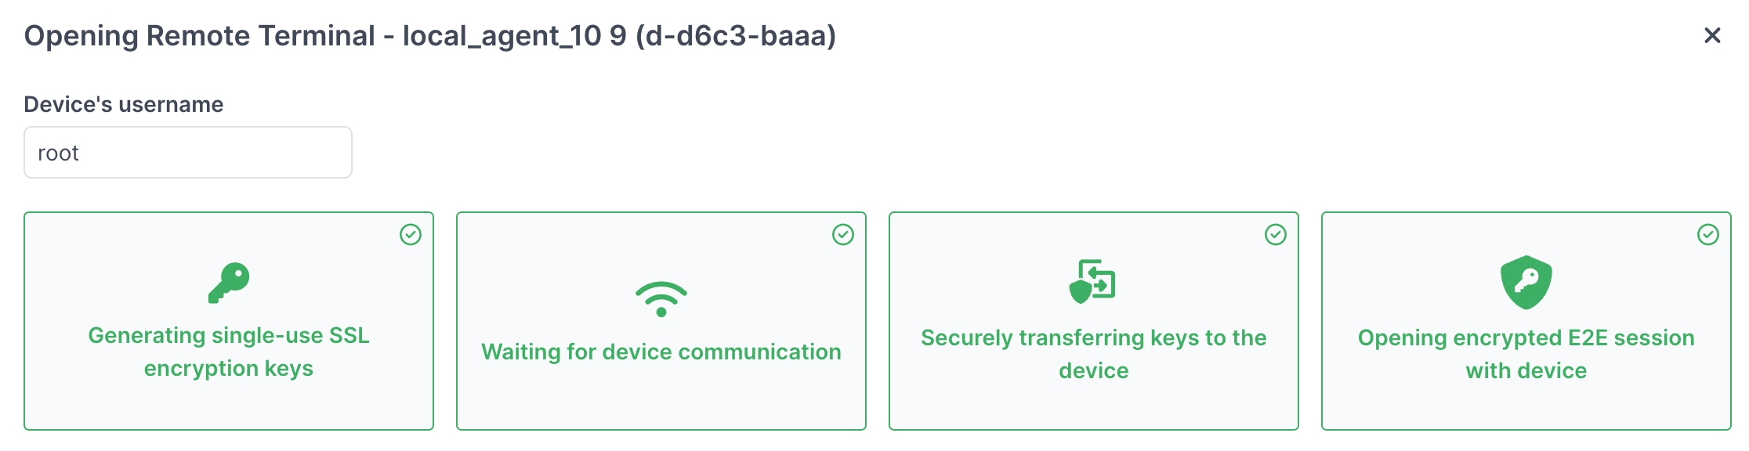Click the 'Opening encrypted E2E session with device' text
The width and height of the screenshot is (1749, 451).
pyautogui.click(x=1526, y=354)
